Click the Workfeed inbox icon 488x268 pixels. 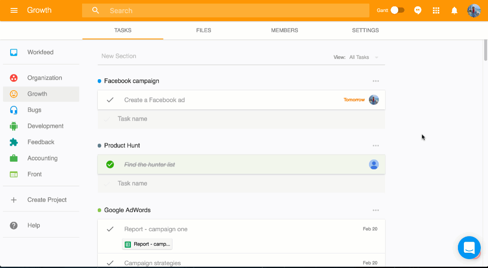coord(14,52)
